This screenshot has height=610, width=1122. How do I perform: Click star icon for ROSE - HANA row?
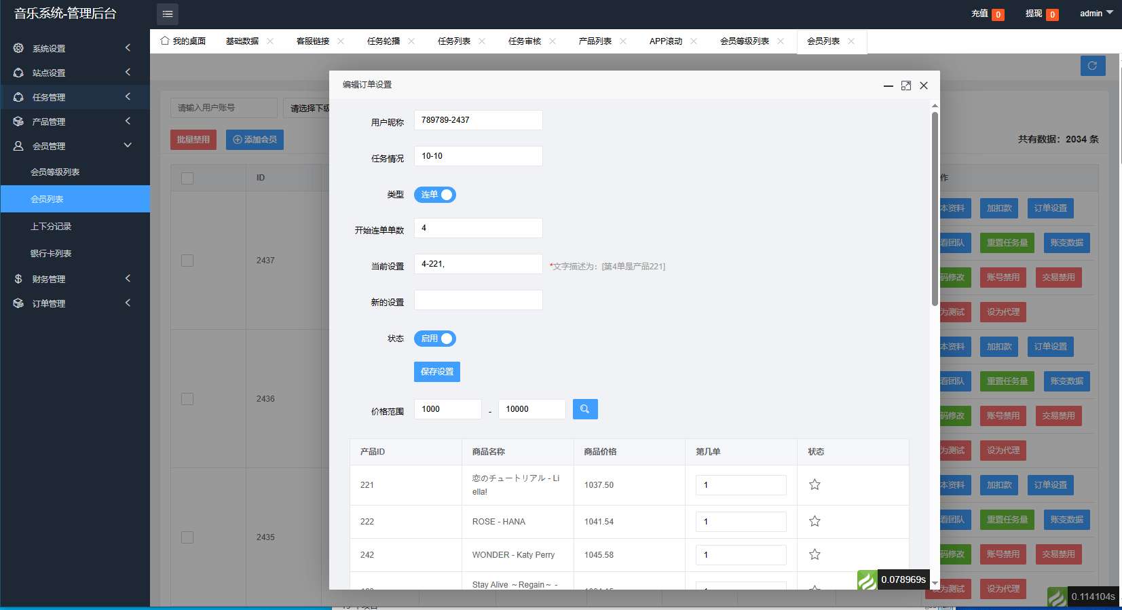[815, 521]
